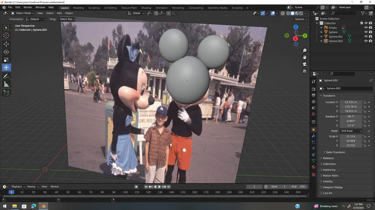Open the Tool properties tab
375x210 pixels.
(313, 81)
